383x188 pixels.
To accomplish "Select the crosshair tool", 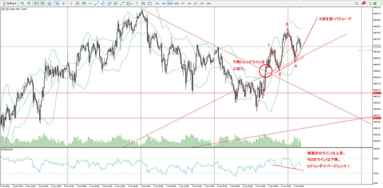I will pyautogui.click(x=63, y=4).
